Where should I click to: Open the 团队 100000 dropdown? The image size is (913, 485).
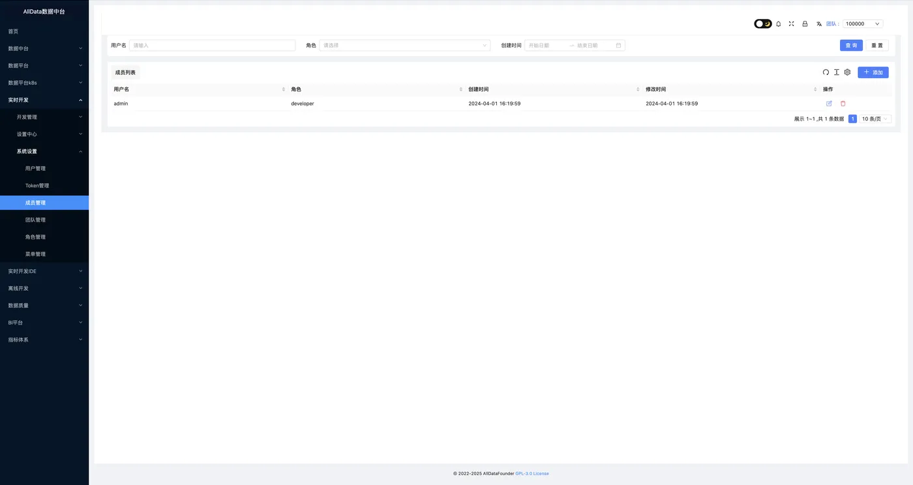coord(863,23)
